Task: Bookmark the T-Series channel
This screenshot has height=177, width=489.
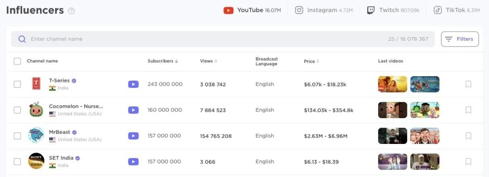Action: coord(468,84)
